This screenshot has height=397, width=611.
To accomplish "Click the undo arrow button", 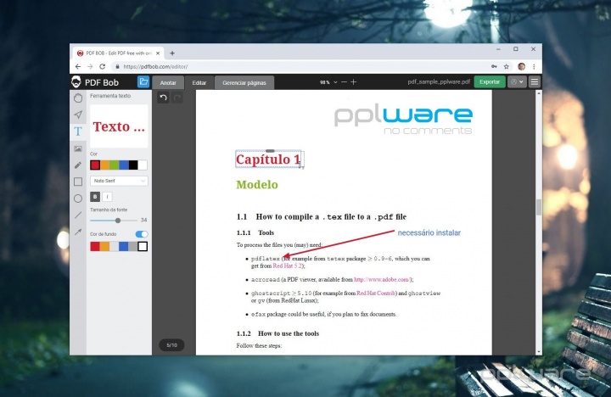I will coord(164,98).
